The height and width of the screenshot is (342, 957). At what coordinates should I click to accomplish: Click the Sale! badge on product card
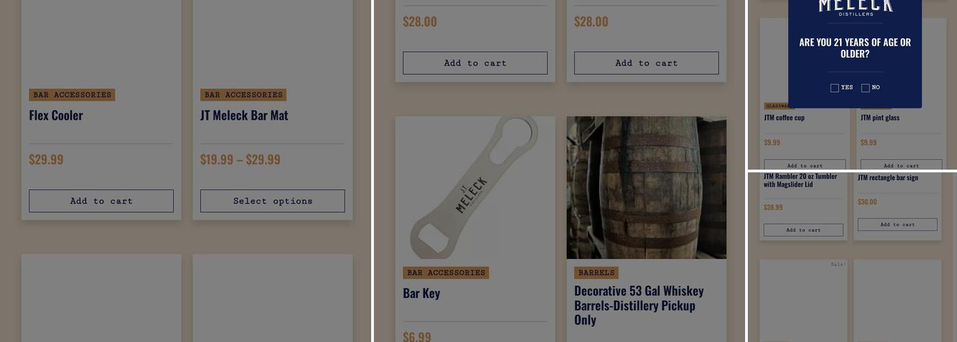coord(838,264)
